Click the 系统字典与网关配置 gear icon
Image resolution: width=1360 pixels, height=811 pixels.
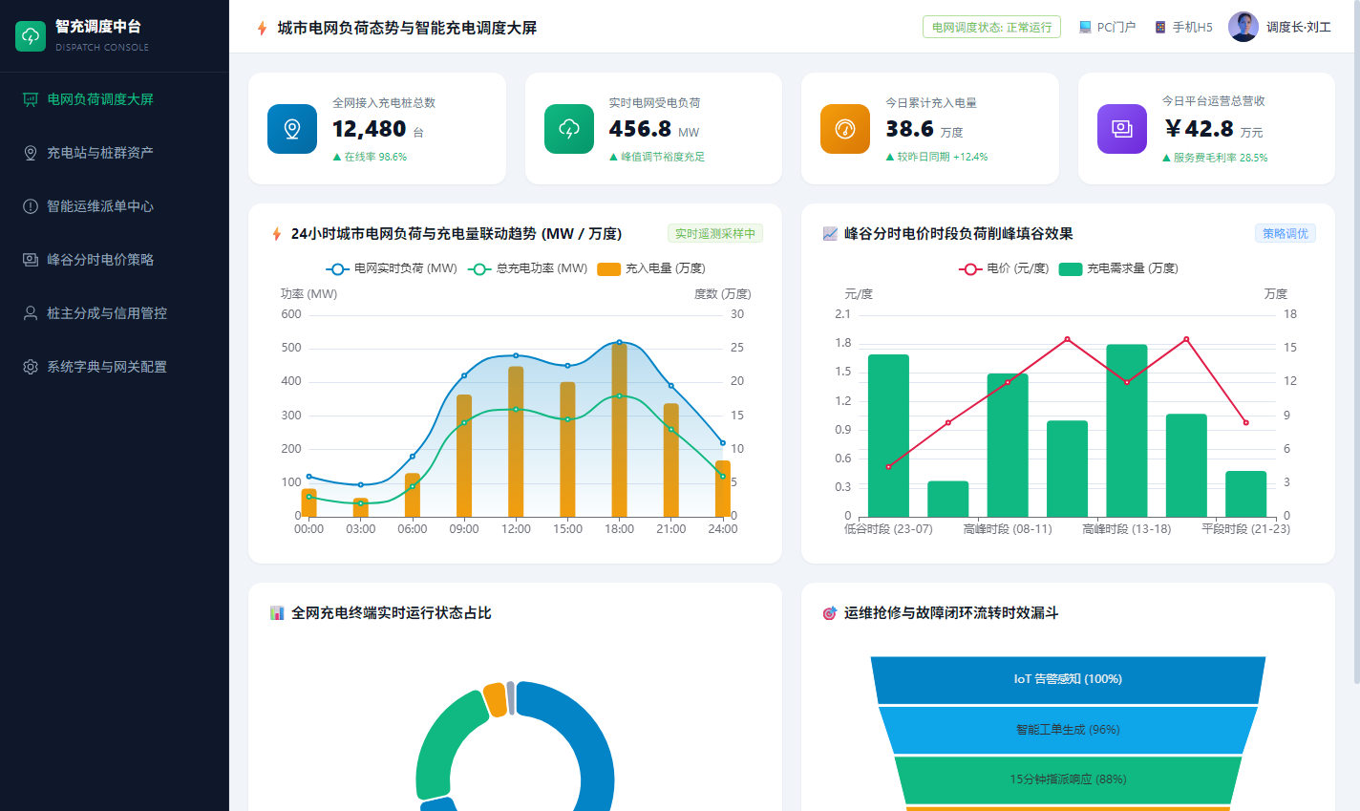(31, 367)
